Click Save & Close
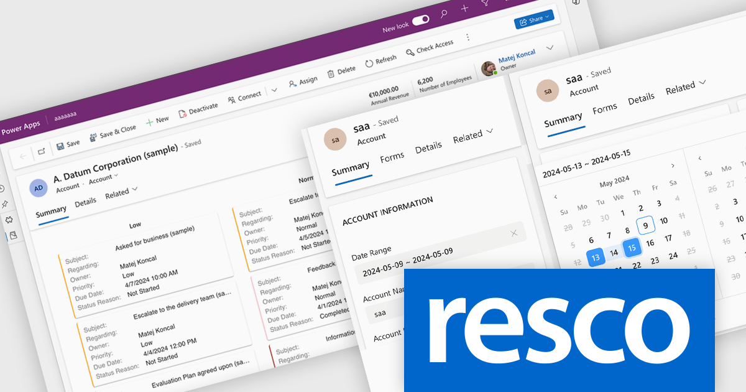The image size is (746, 392). pyautogui.click(x=113, y=132)
